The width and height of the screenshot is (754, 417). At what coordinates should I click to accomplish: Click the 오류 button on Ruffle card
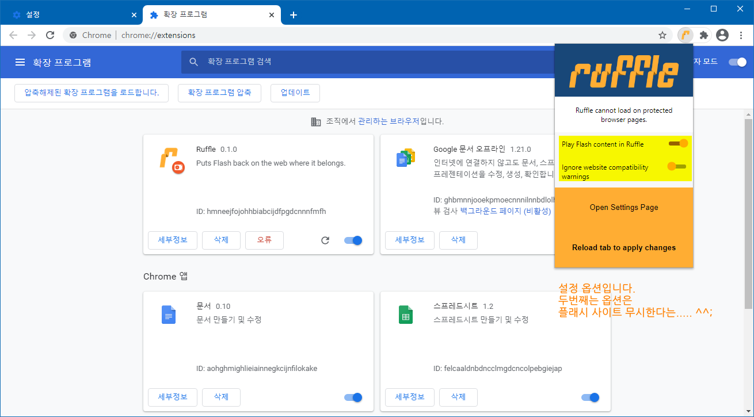(x=264, y=240)
